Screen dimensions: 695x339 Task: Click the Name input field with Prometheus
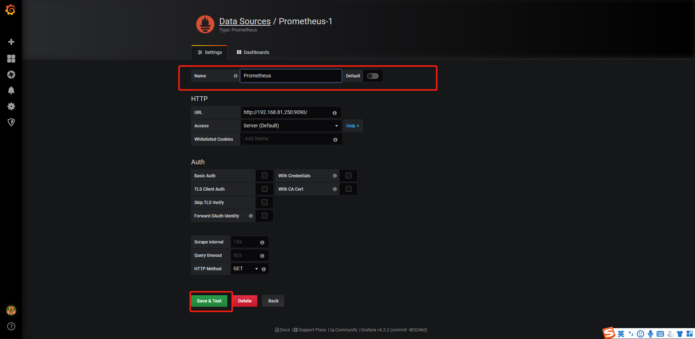tap(291, 76)
